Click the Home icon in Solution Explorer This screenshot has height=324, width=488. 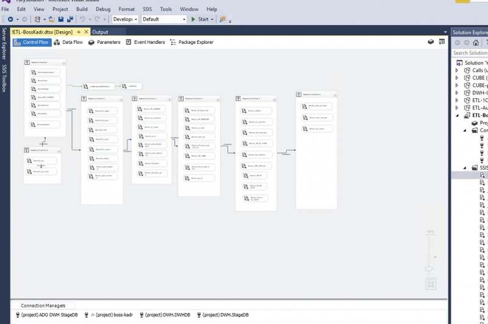[476, 43]
